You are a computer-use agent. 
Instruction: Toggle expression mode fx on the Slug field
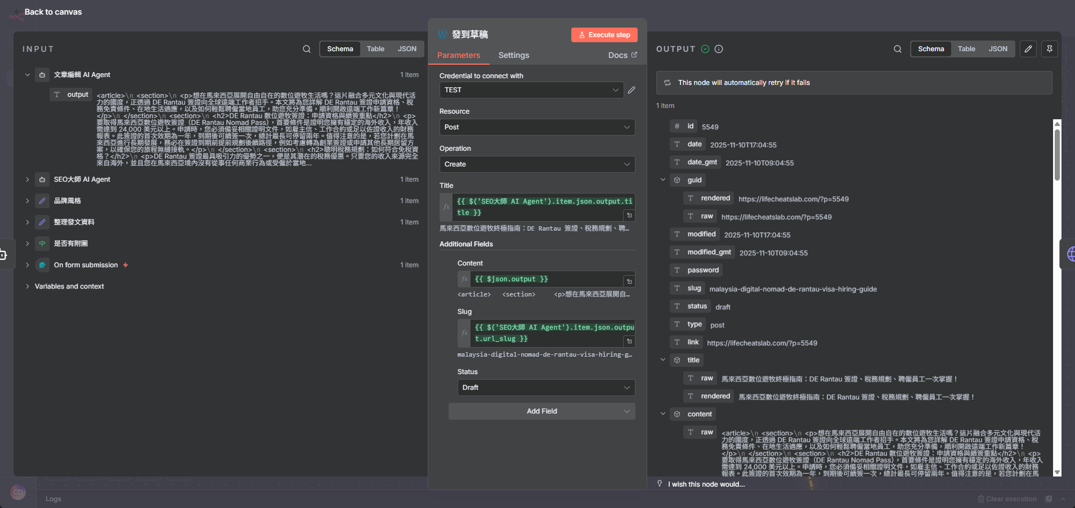(x=464, y=333)
